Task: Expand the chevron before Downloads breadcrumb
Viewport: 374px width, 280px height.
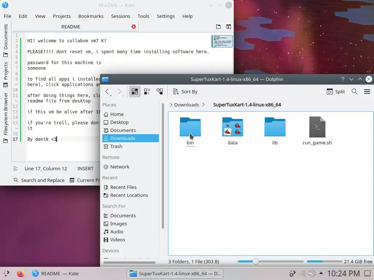Action: 171,105
